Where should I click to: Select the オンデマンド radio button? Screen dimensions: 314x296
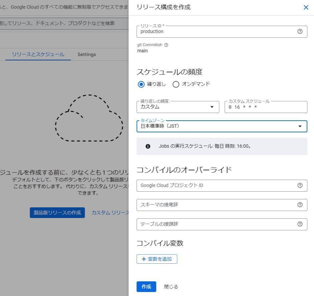(176, 84)
